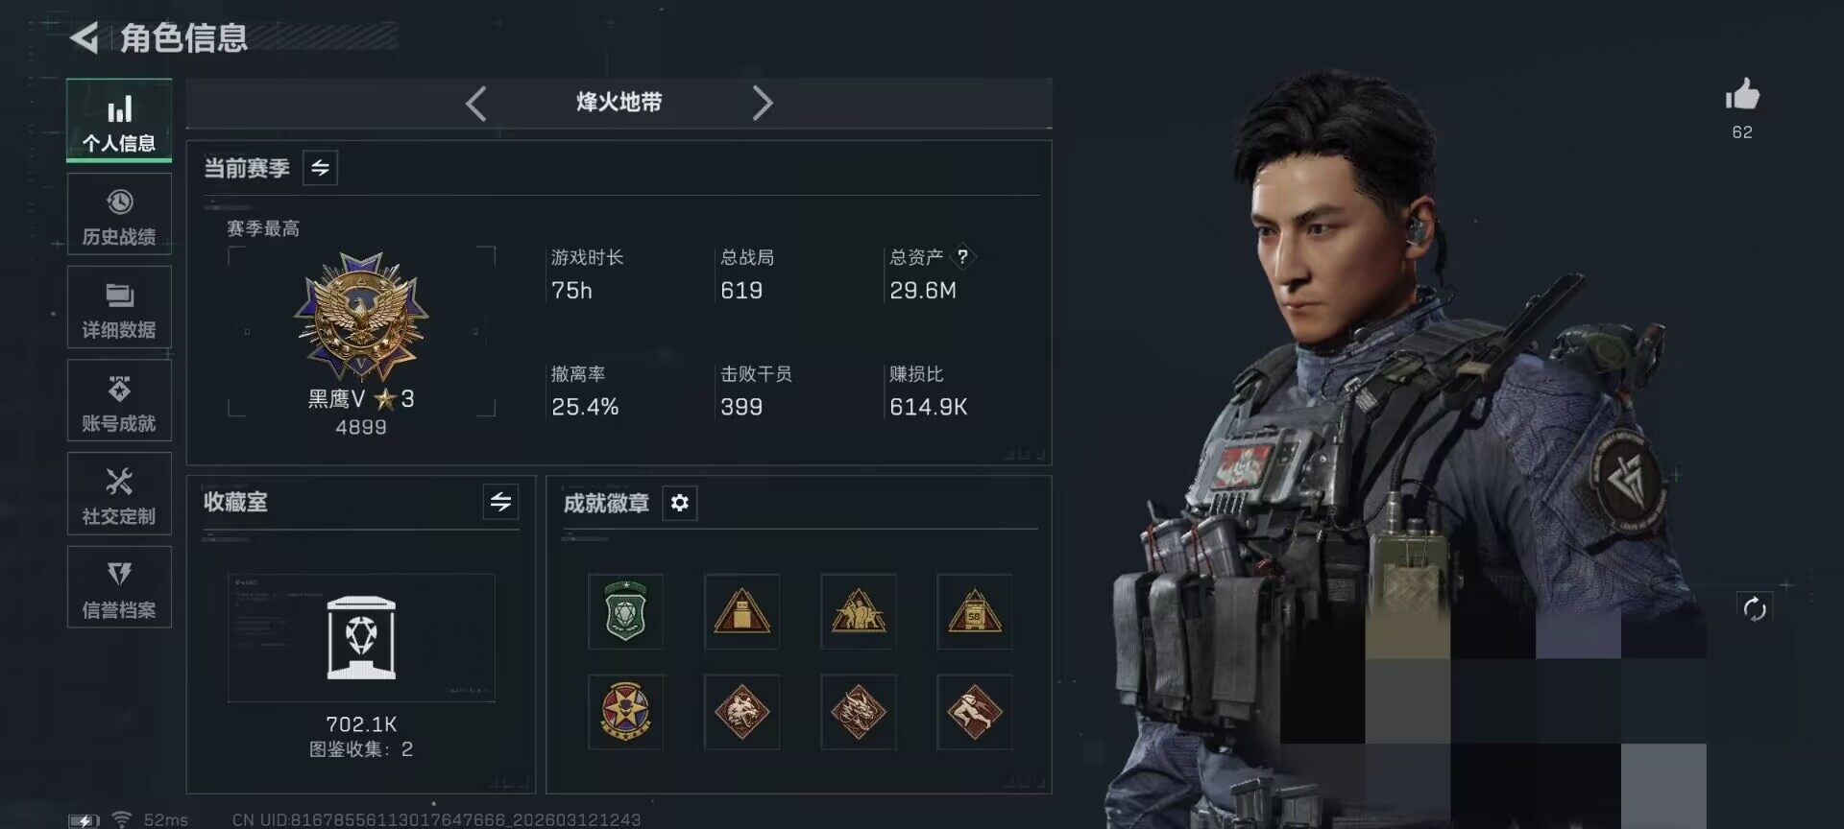Screen dimensions: 1844x829
Task: Toggle the 收藏室 display swap button
Action: 500,502
